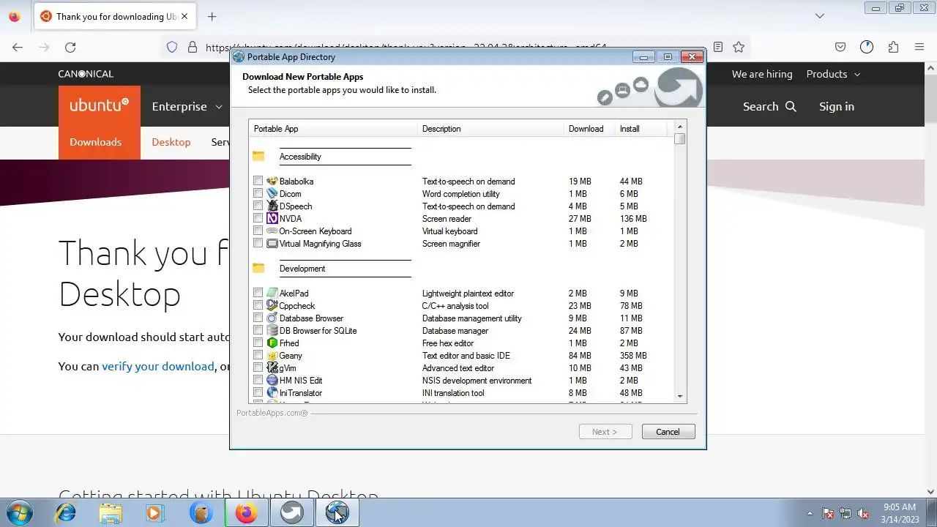Screen dimensions: 937x527
Task: Open Windows Media Player from taskbar
Action: pyautogui.click(x=154, y=512)
